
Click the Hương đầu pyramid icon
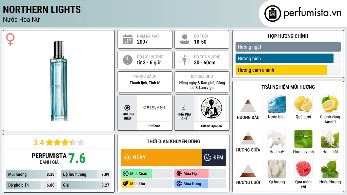(248, 106)
